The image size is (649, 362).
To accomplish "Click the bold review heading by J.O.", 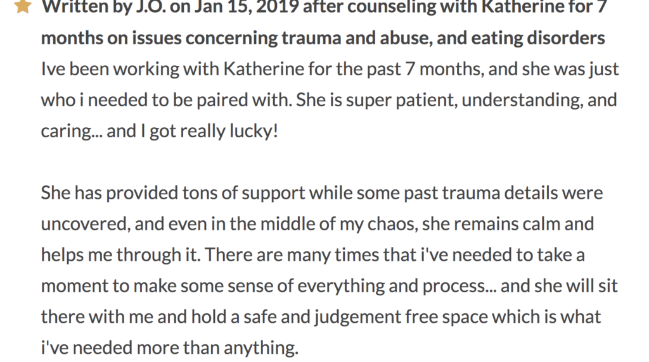I will (x=324, y=22).
